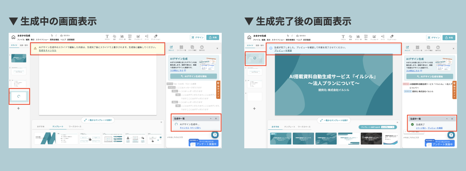Click 生成をキャンセル link in left screen

[x=48, y=50]
